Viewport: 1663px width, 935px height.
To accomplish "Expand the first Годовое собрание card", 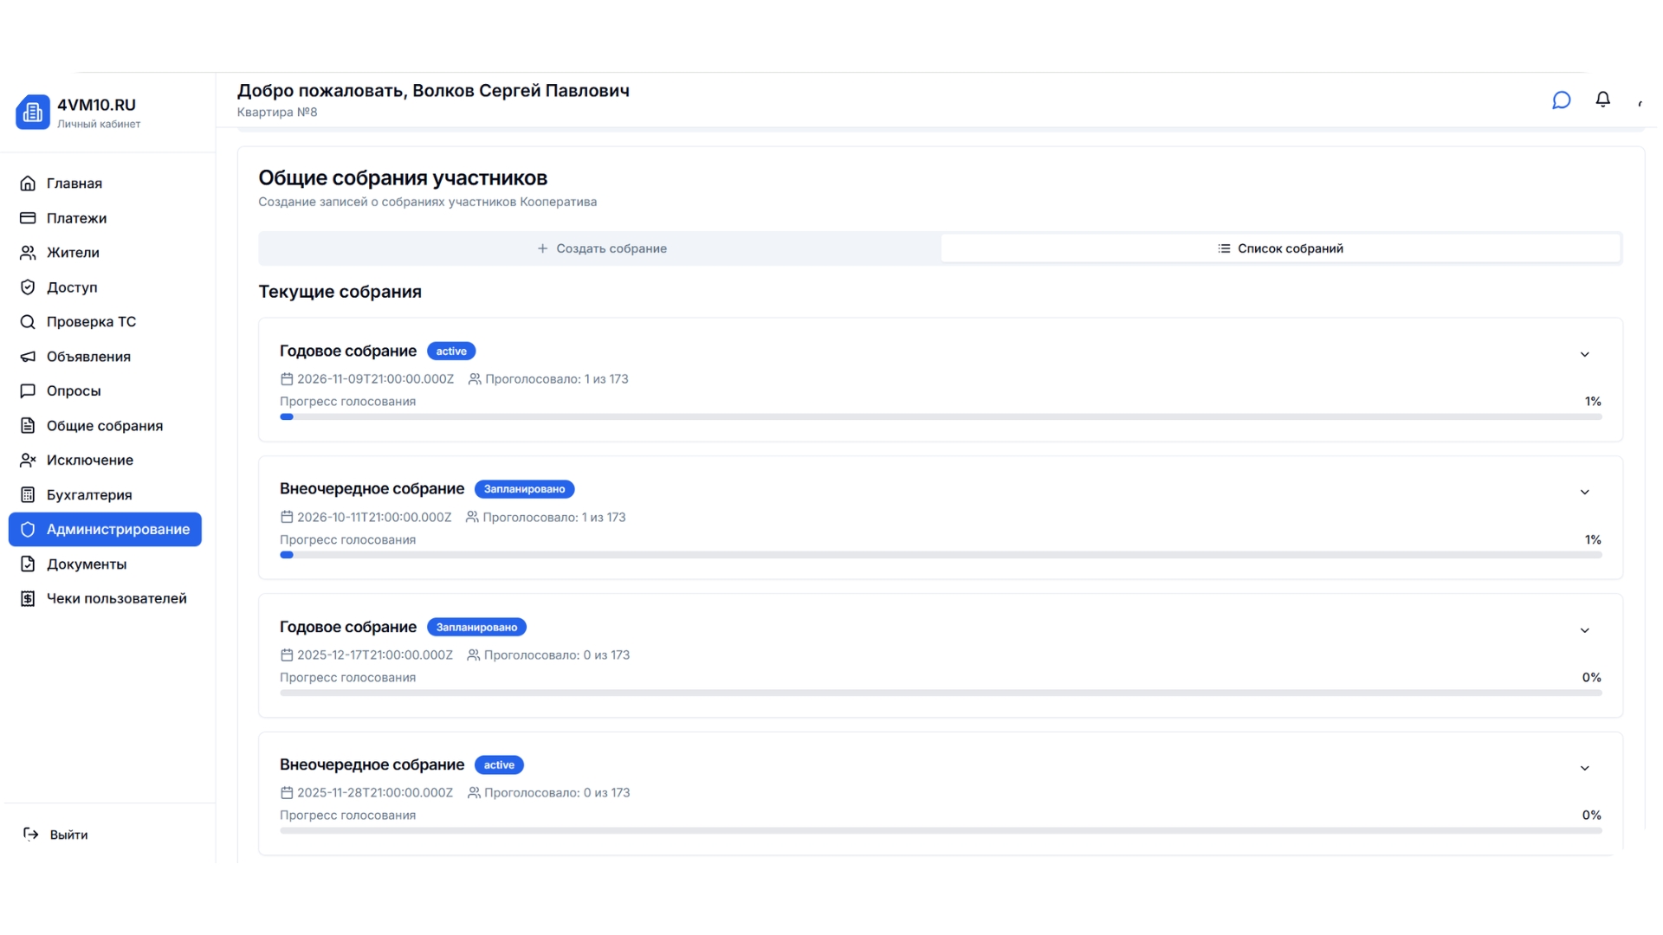I will tap(1585, 354).
